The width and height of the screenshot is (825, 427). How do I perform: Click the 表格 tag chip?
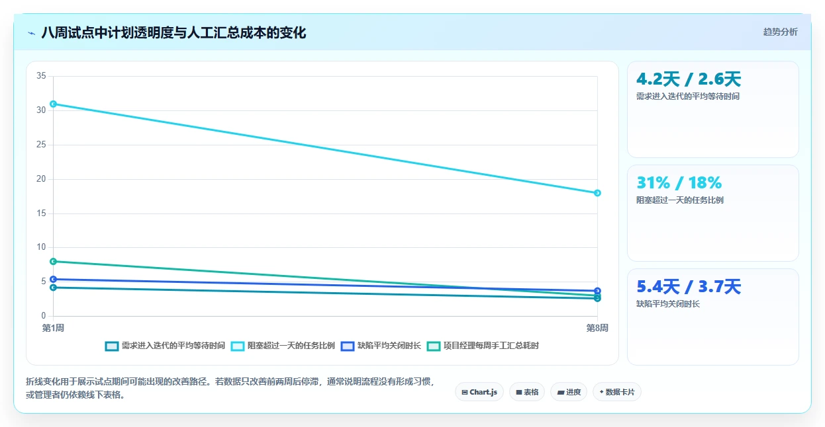pyautogui.click(x=527, y=392)
